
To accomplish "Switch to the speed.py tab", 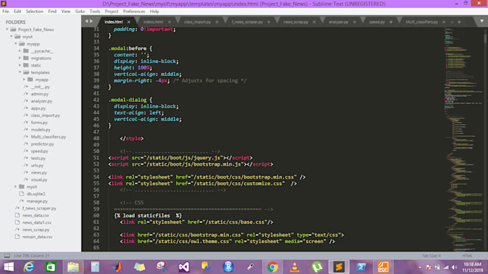I will tap(377, 22).
